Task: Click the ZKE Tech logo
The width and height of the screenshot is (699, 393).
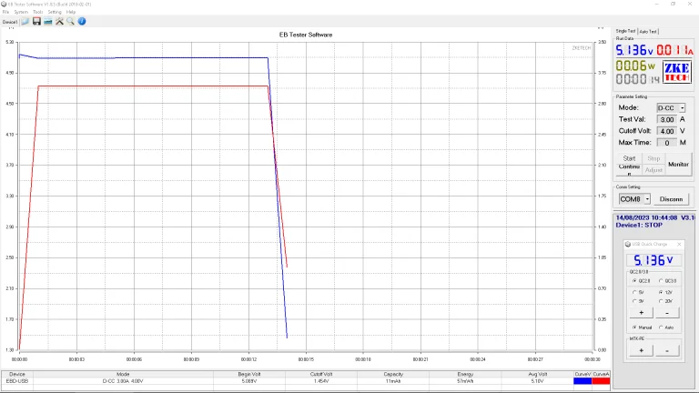Action: click(676, 72)
